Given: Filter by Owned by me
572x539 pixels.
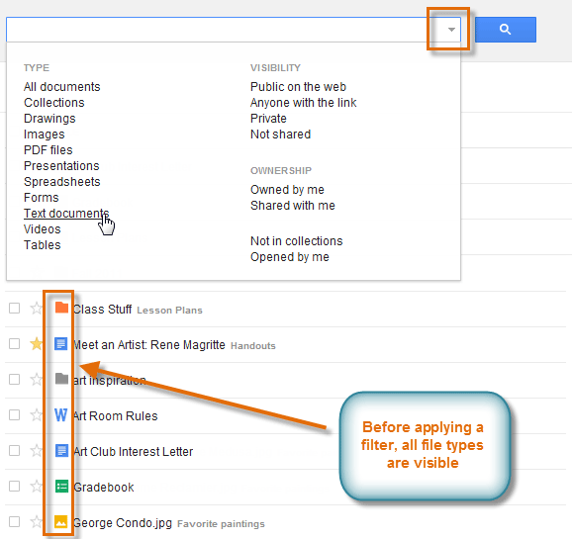Looking at the screenshot, I should pyautogui.click(x=287, y=190).
